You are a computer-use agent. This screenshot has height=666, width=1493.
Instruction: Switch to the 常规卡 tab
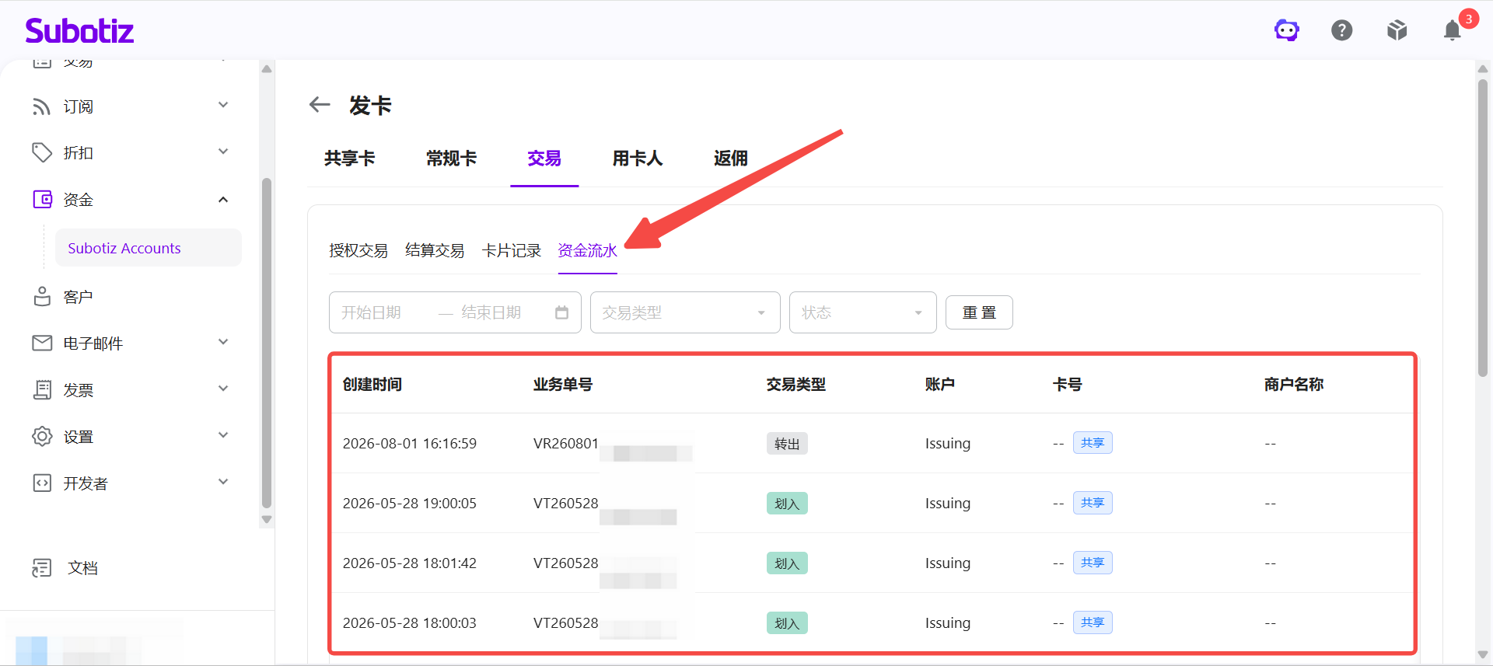[451, 159]
